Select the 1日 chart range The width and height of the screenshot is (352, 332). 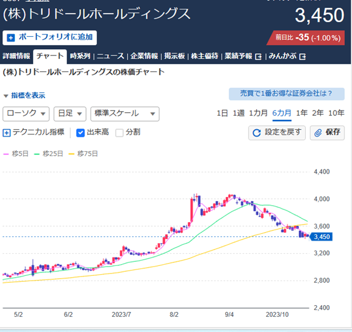[x=222, y=113]
